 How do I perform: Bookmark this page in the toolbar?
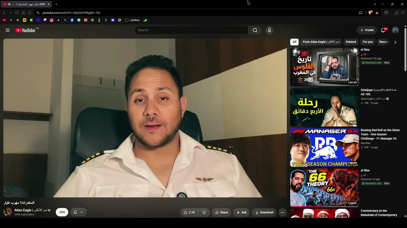pos(30,13)
